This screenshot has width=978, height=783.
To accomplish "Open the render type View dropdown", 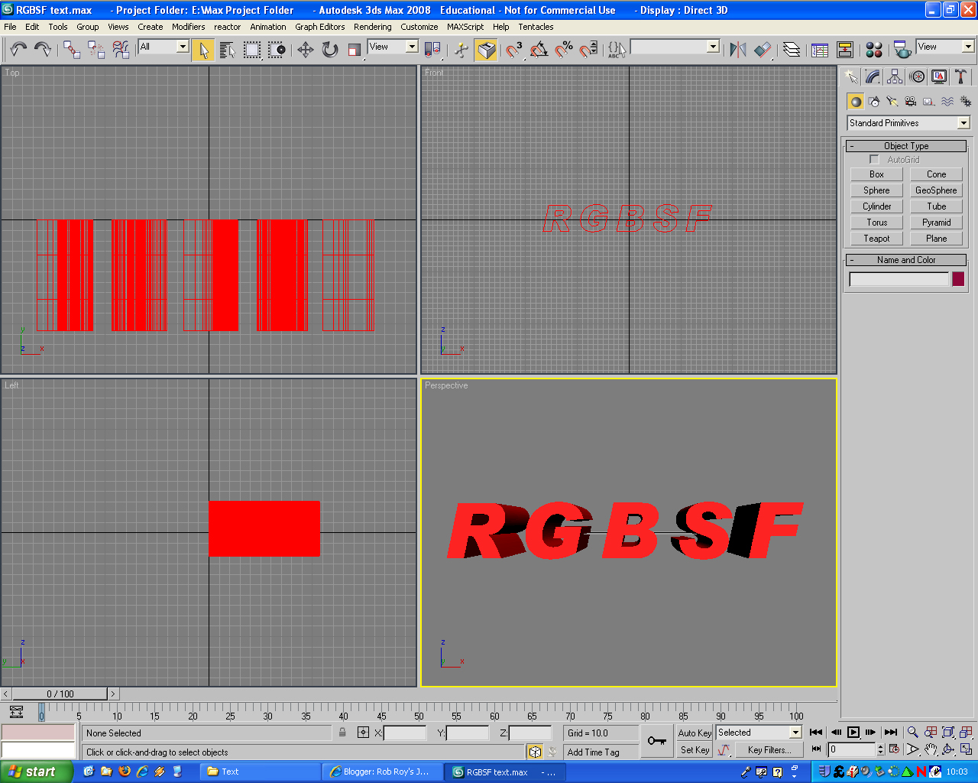I will pos(945,47).
